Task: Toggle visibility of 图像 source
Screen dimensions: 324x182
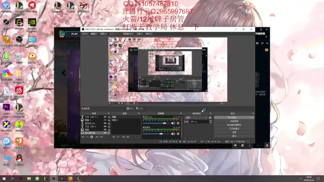Action: pos(105,129)
